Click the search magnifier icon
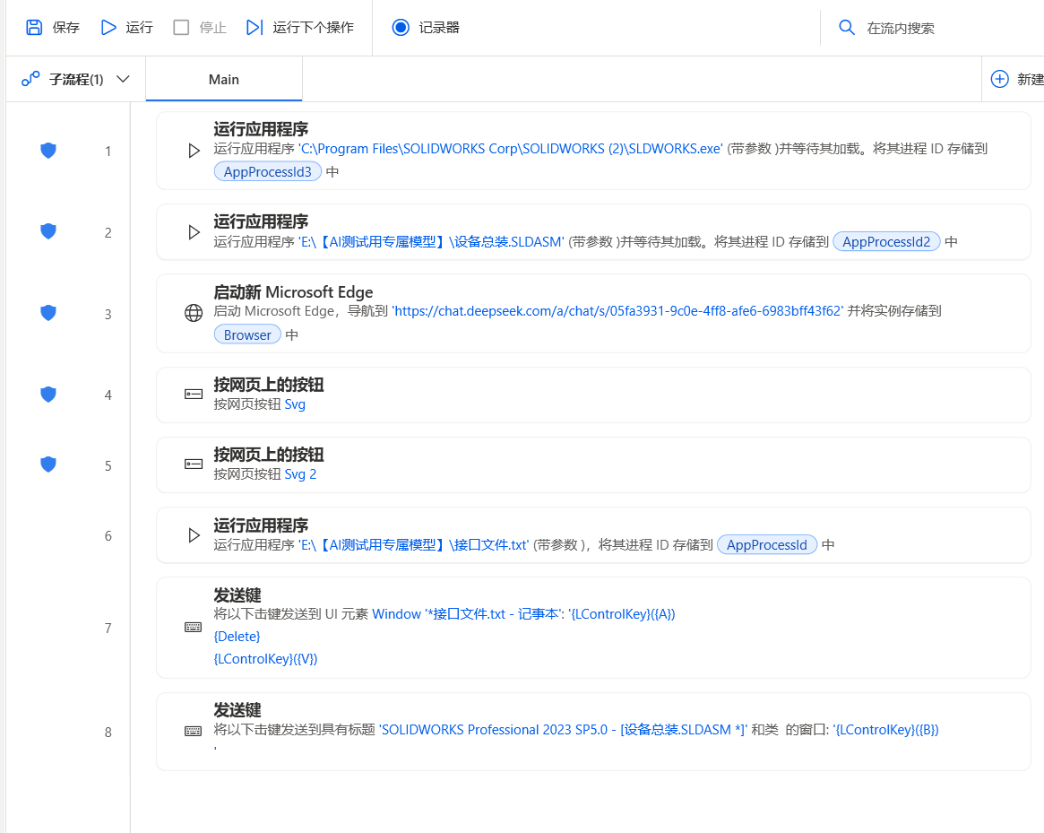The width and height of the screenshot is (1044, 833). coord(846,27)
